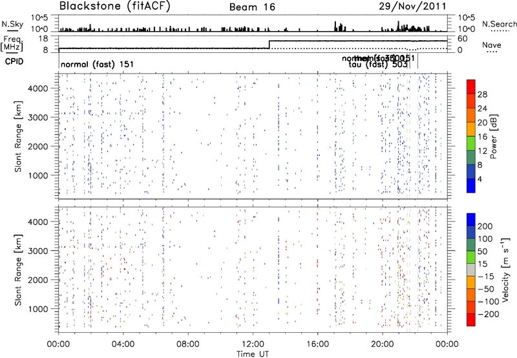Screen dimensions: 517x358
Task: Pick Power colorbar segment between 24 and 28
Action: pos(471,101)
